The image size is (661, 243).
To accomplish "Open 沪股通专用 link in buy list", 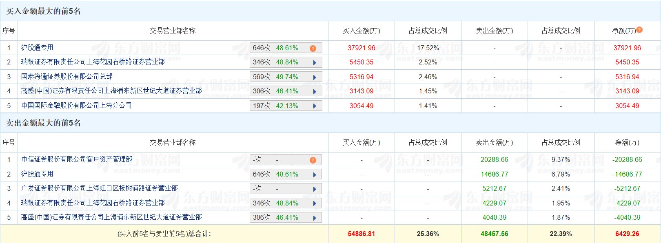I will tap(37, 48).
